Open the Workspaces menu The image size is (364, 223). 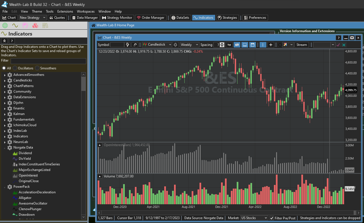tap(86, 11)
